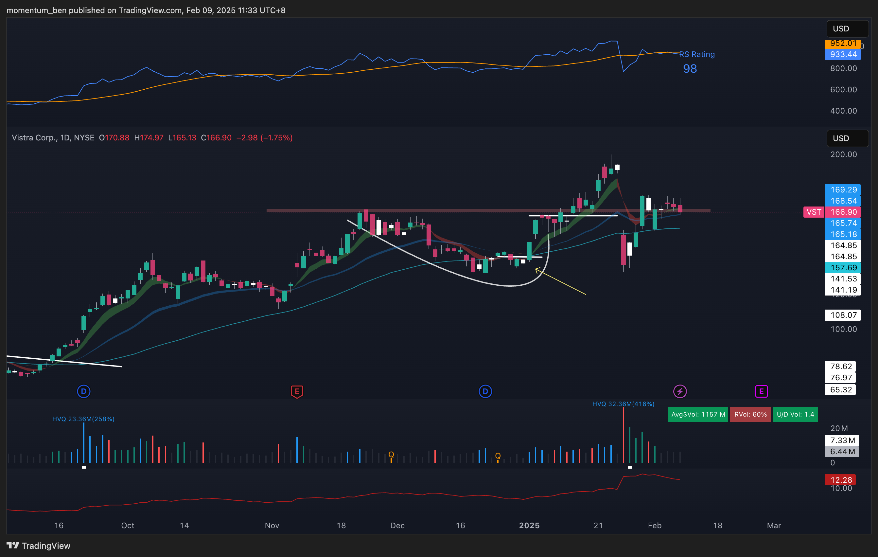878x557 pixels.
Task: Click the dividend D marker near September 16
Action: (x=83, y=391)
